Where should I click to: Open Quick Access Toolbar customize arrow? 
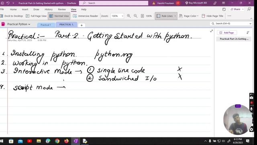point(13,3)
